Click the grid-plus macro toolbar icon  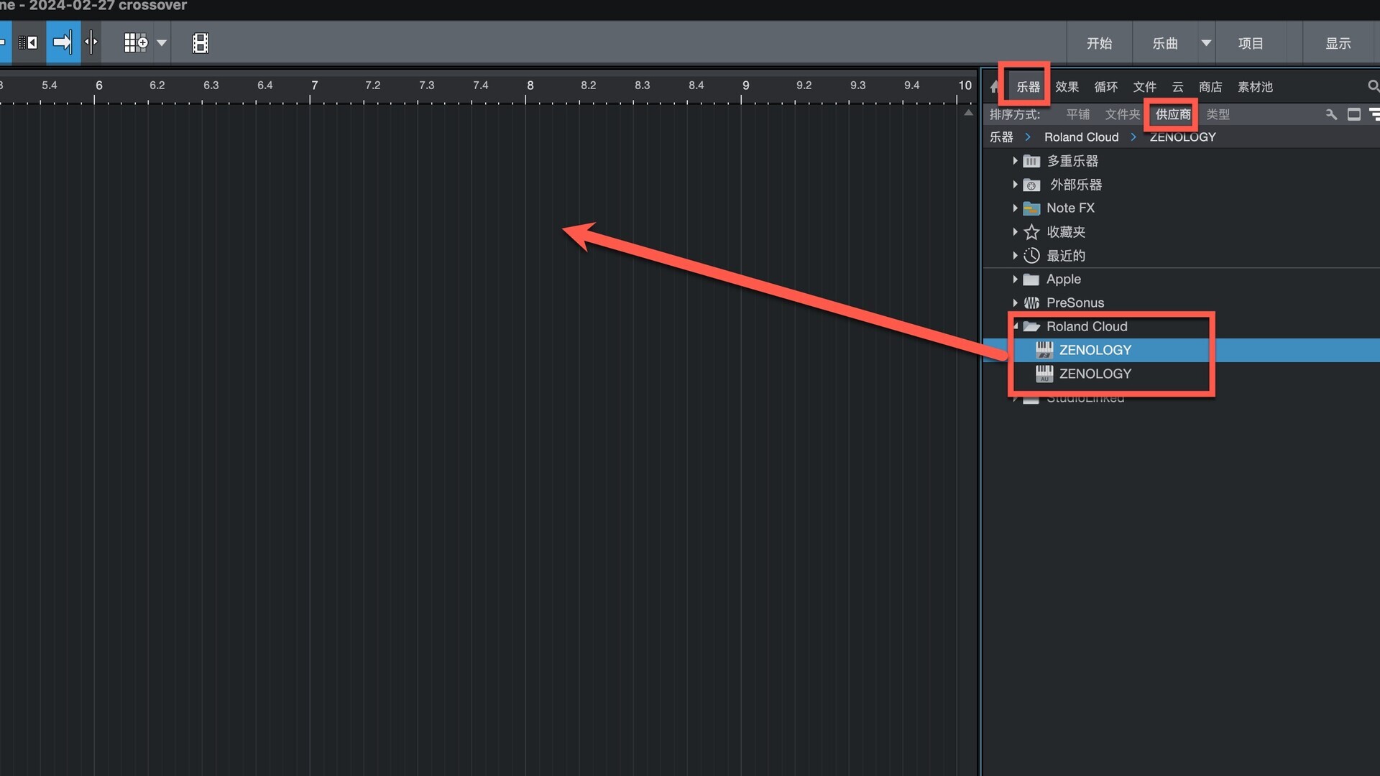135,43
